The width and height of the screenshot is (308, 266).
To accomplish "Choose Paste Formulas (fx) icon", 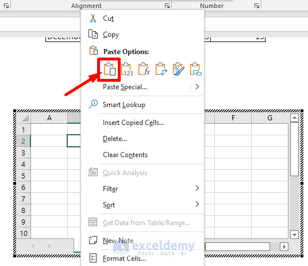I will click(x=144, y=69).
